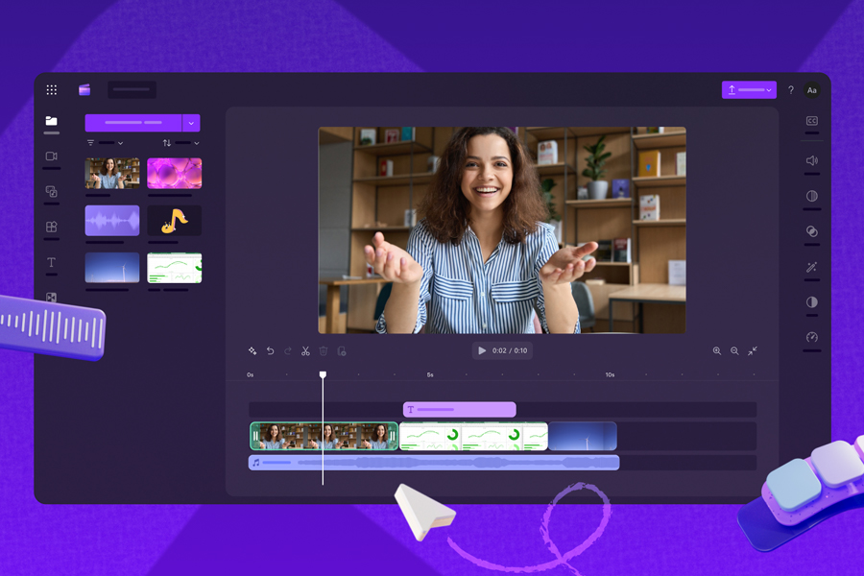Open the adjust colors contrast icon
864x576 pixels.
tap(811, 302)
